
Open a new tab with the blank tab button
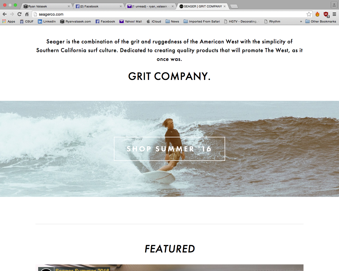234,6
